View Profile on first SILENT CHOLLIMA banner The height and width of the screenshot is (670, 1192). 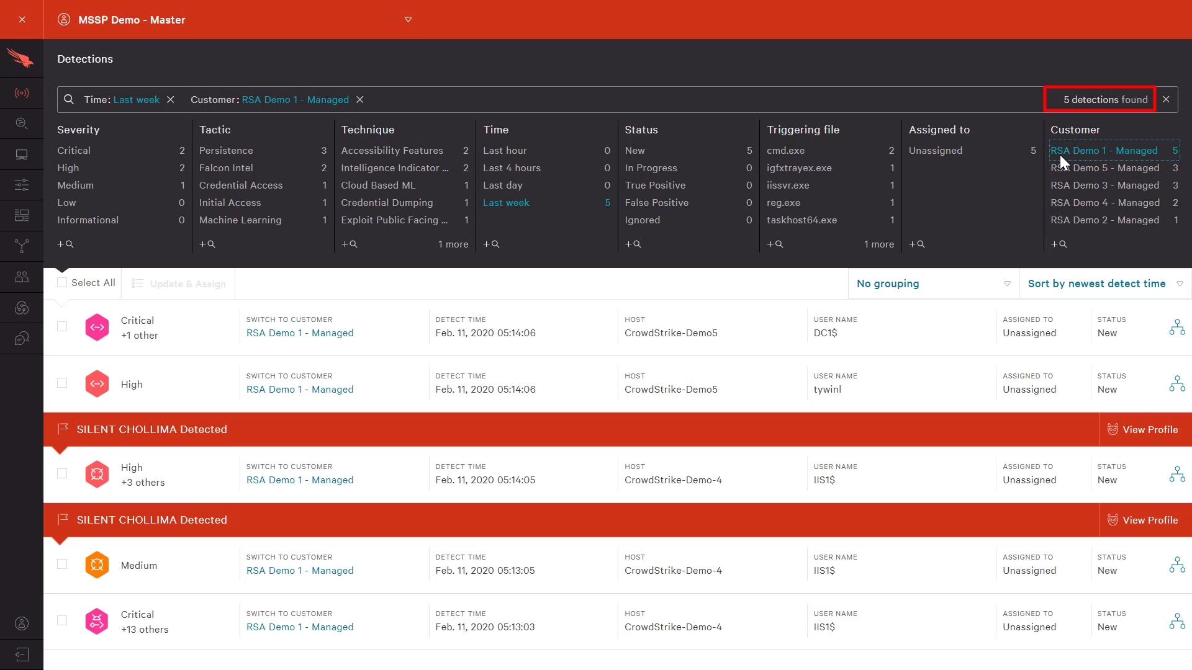click(1142, 429)
